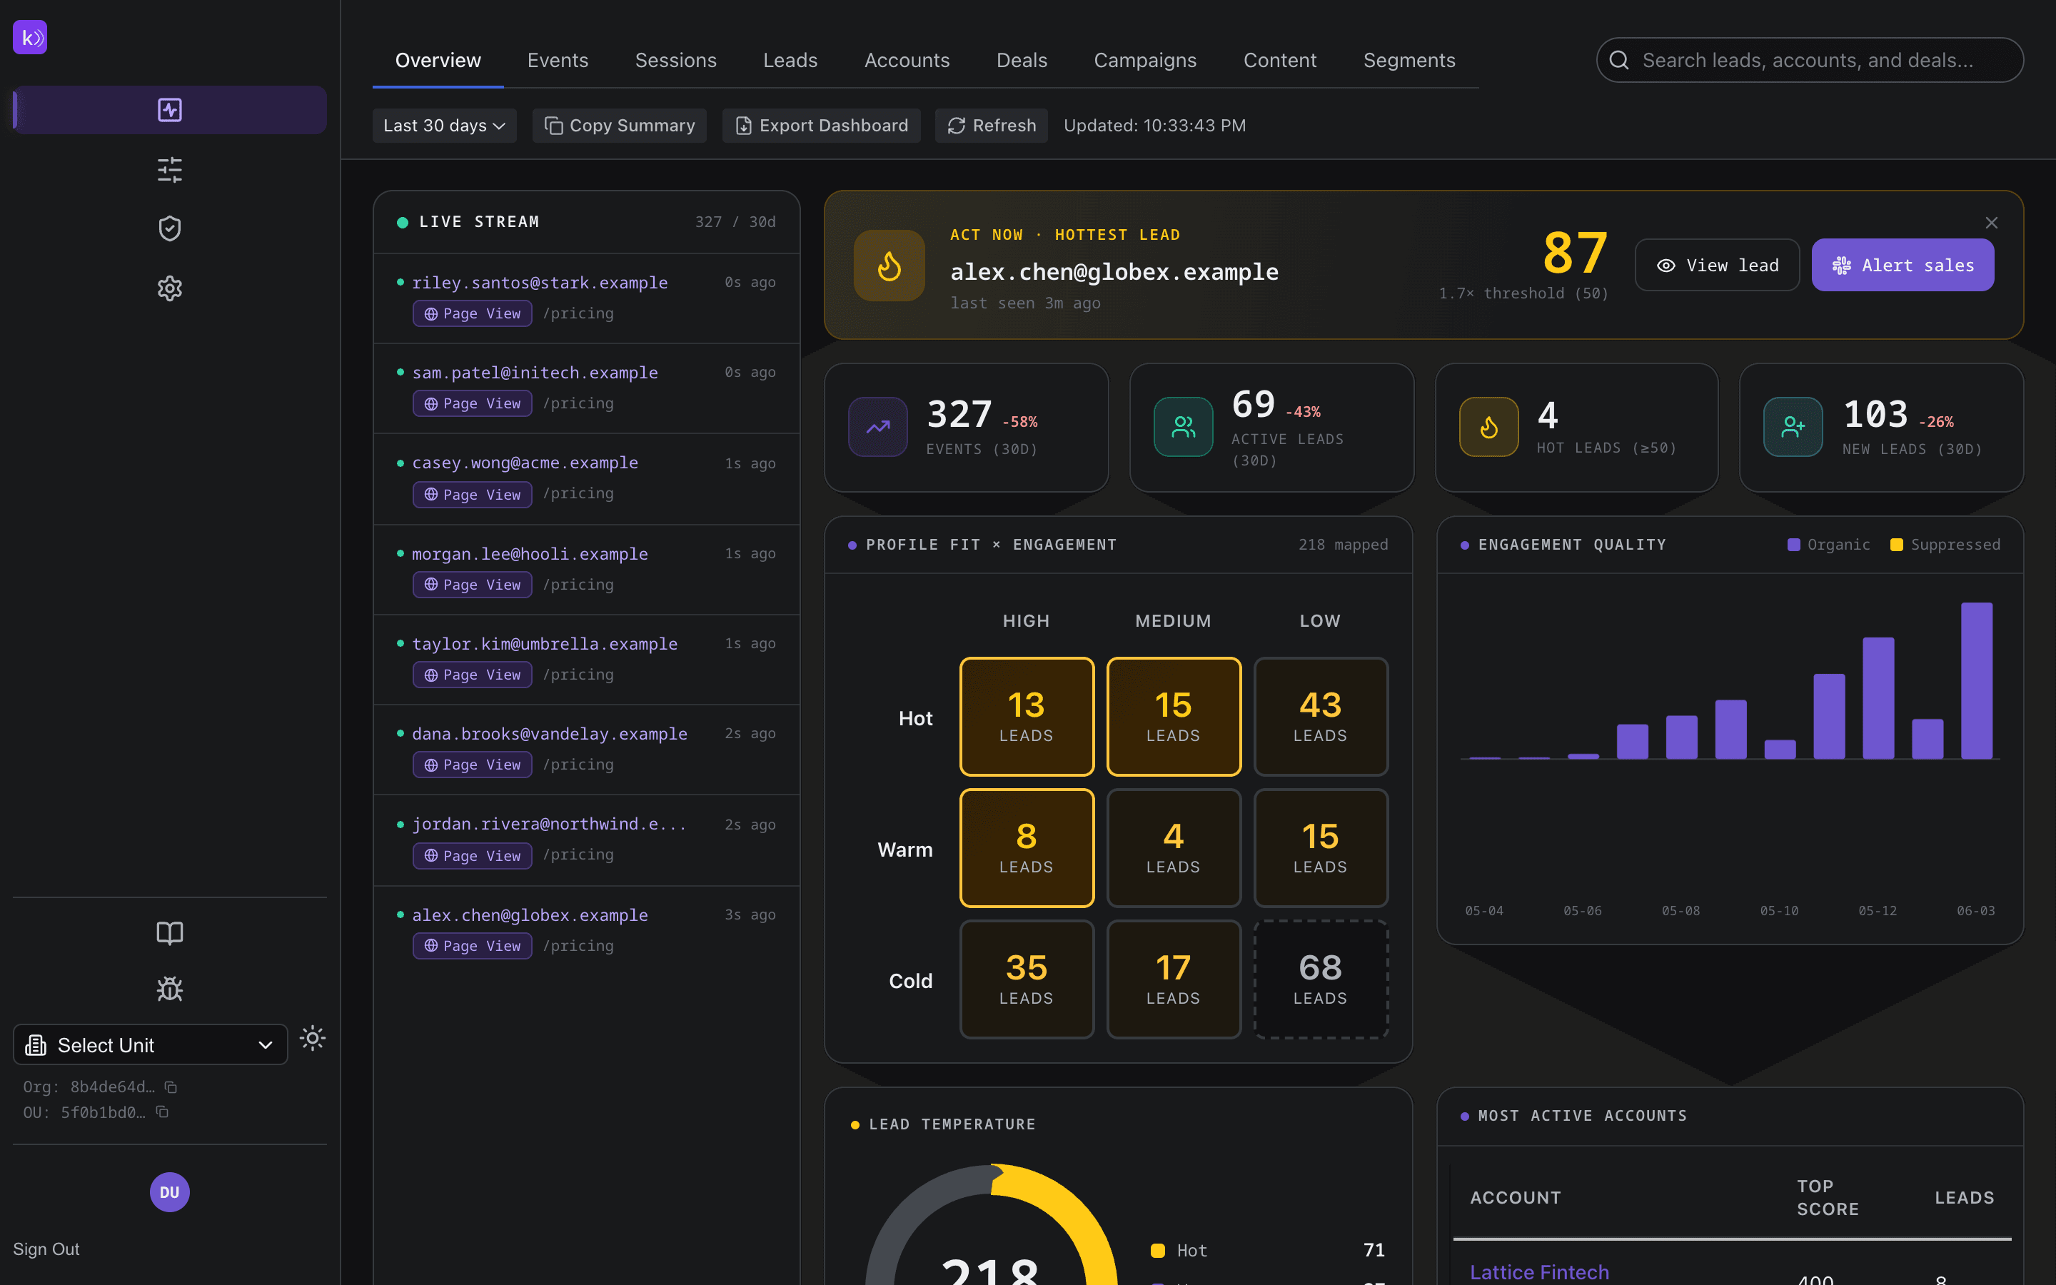2056x1285 pixels.
Task: Open the Content tab
Action: pyautogui.click(x=1279, y=61)
